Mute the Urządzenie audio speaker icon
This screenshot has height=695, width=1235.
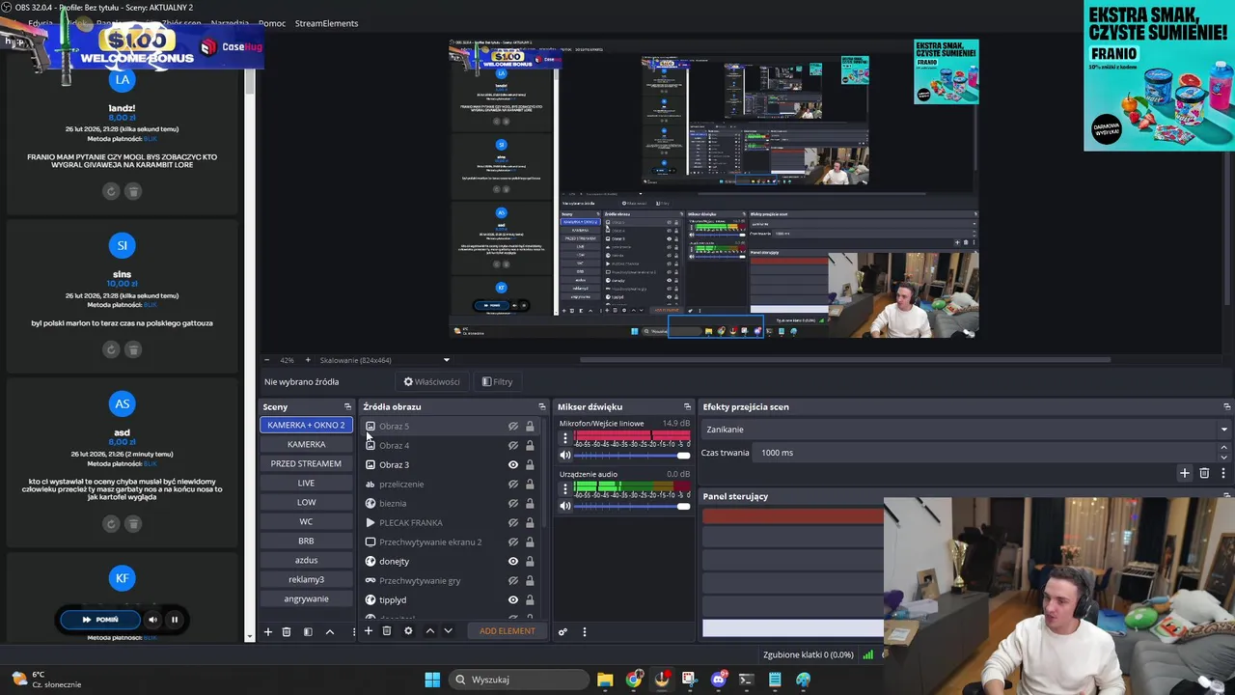tap(565, 506)
